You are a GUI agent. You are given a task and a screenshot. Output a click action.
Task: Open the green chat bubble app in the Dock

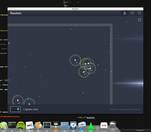coord(4,125)
